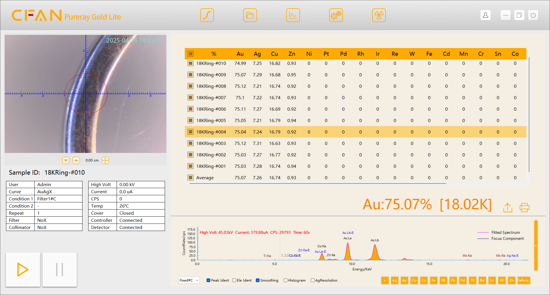
Task: Click the Au:Lb peak in spectrum
Action: click(375, 252)
